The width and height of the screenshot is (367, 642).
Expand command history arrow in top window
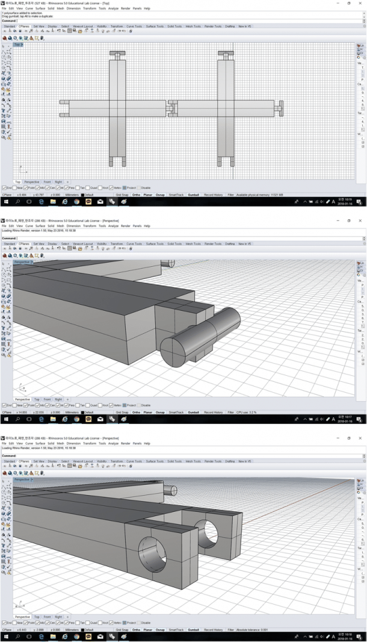point(364,20)
